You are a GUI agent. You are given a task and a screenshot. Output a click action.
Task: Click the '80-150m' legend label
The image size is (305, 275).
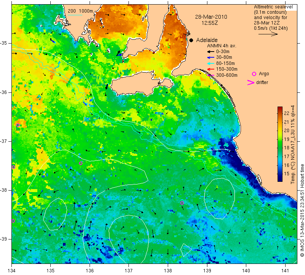225,63
